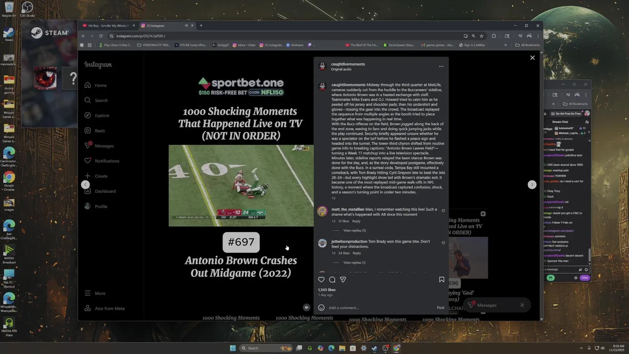Open Instagram Home from sidebar

coord(96,85)
